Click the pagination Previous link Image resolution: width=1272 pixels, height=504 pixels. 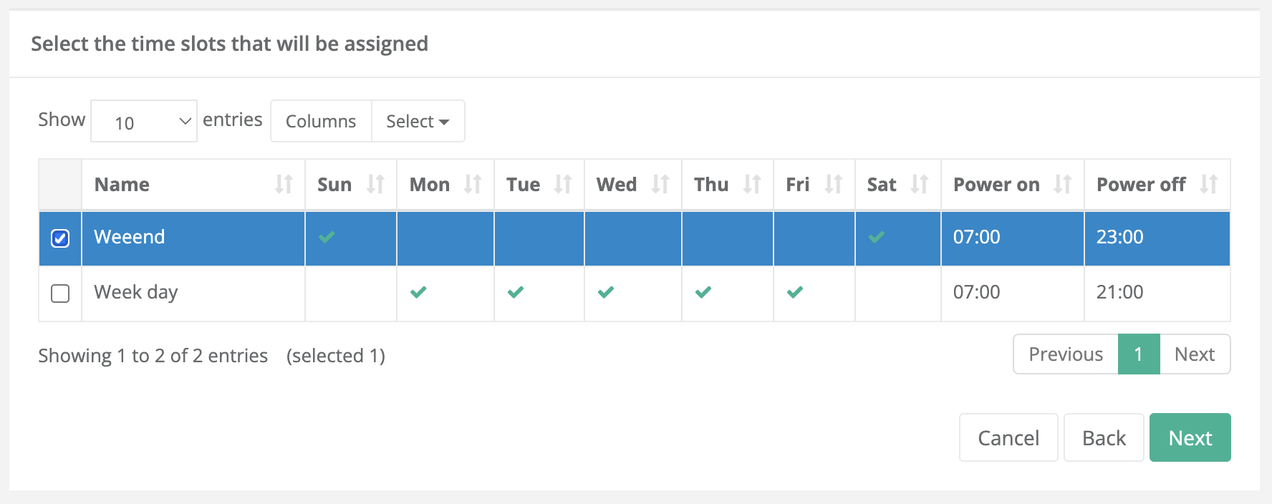click(x=1066, y=354)
